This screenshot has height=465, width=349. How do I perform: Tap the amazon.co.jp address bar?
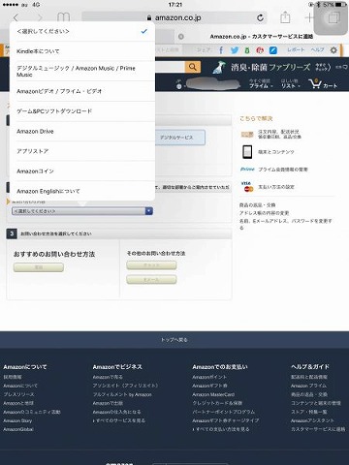tap(174, 17)
